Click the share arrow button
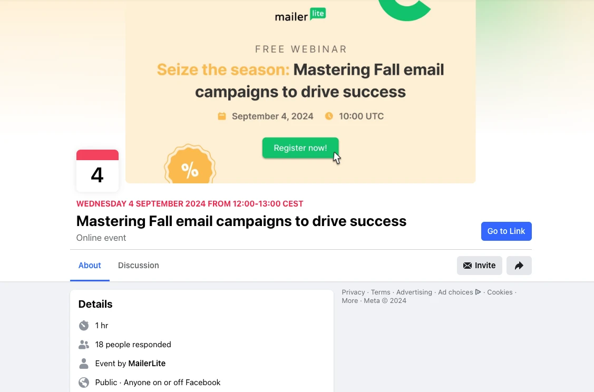Image resolution: width=594 pixels, height=392 pixels. [x=519, y=266]
